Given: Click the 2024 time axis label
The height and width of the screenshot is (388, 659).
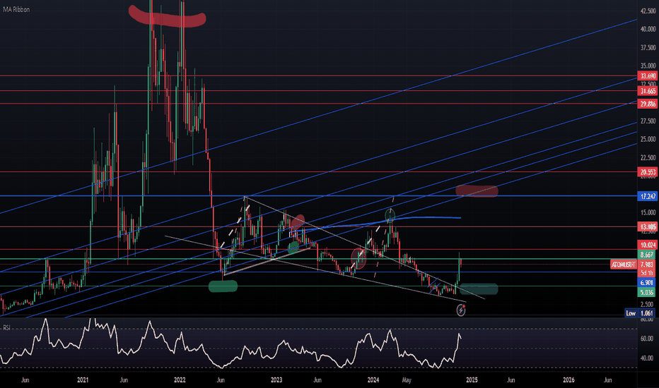Looking at the screenshot, I should coord(373,380).
